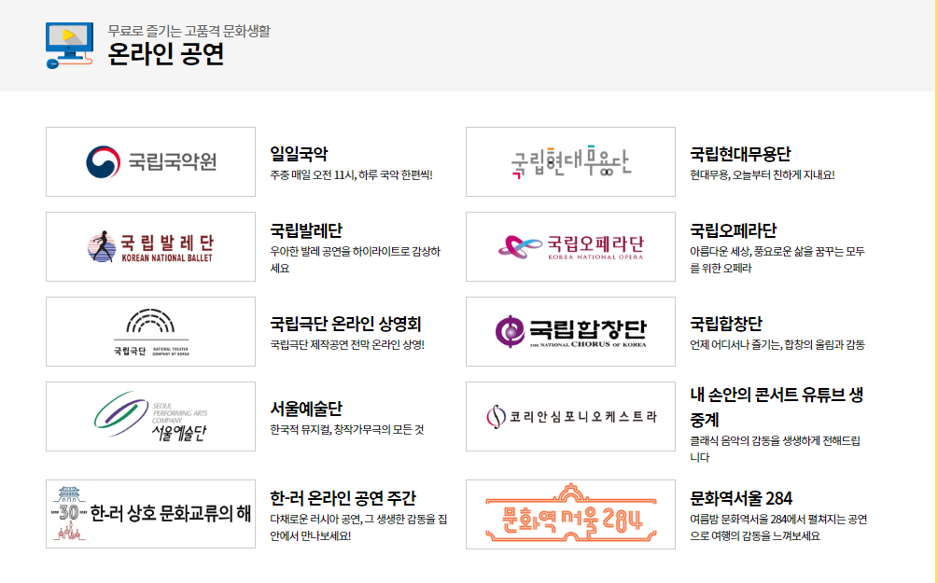Click the text 국립극단 제작공연 전막 온라인 상영!
The image size is (938, 583).
(x=347, y=345)
